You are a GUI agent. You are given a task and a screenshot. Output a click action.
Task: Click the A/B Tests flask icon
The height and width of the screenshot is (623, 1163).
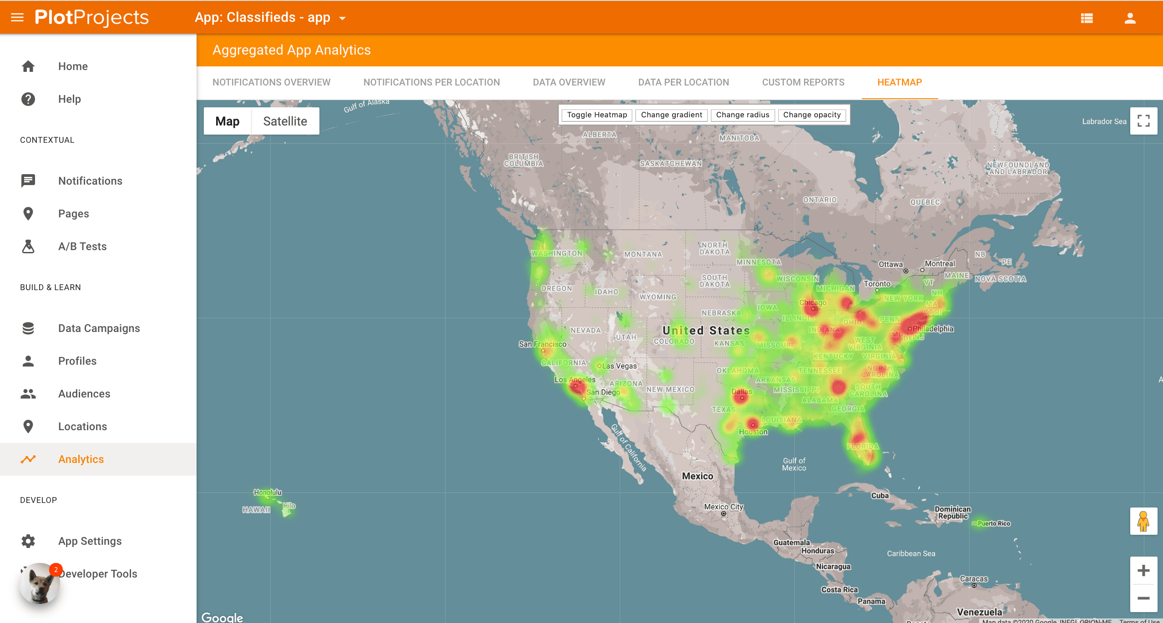(28, 246)
